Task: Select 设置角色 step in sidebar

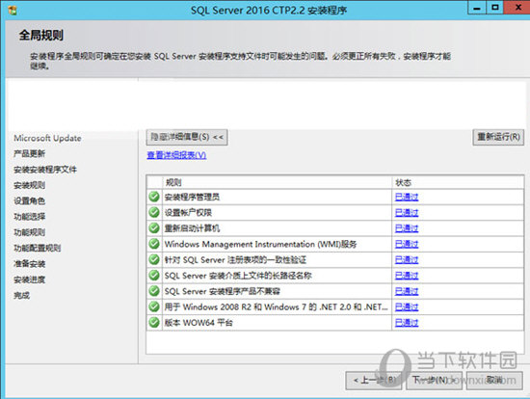Action: tap(30, 200)
